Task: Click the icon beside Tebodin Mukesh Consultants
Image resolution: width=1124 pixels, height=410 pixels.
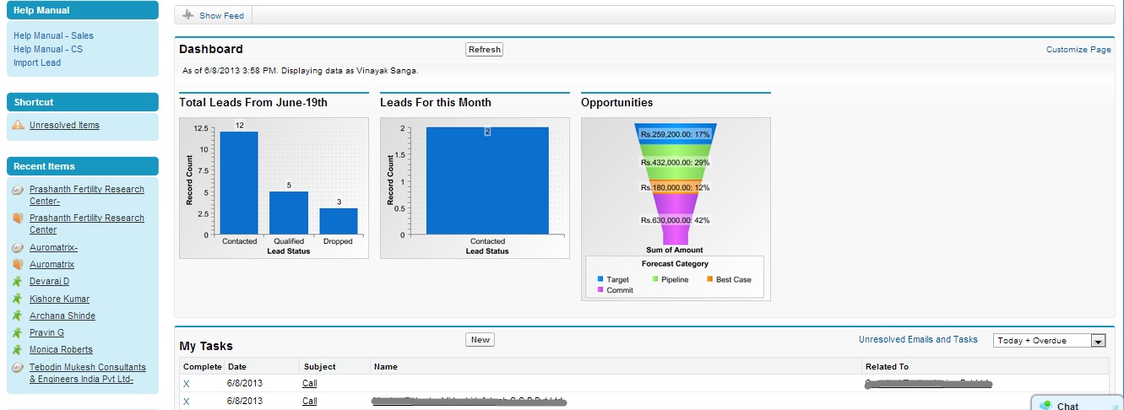Action: 18,368
